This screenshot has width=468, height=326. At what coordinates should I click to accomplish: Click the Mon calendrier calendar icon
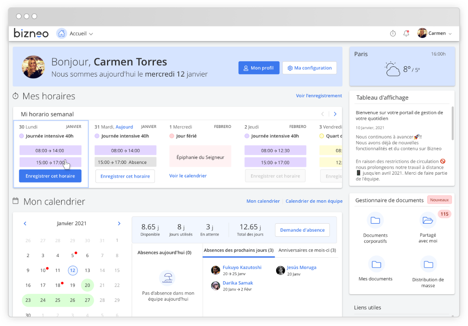pyautogui.click(x=15, y=201)
